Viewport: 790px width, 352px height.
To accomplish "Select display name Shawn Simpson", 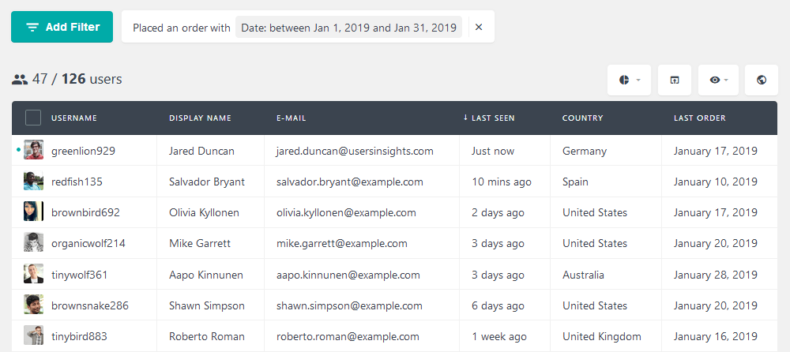I will click(207, 305).
